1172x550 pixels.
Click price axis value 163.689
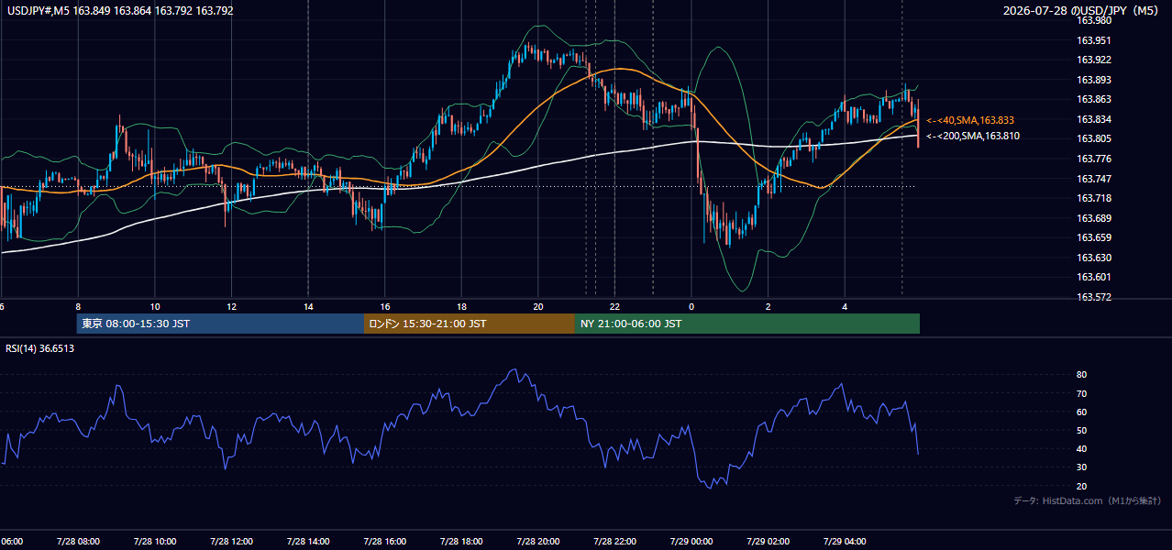(x=1093, y=218)
